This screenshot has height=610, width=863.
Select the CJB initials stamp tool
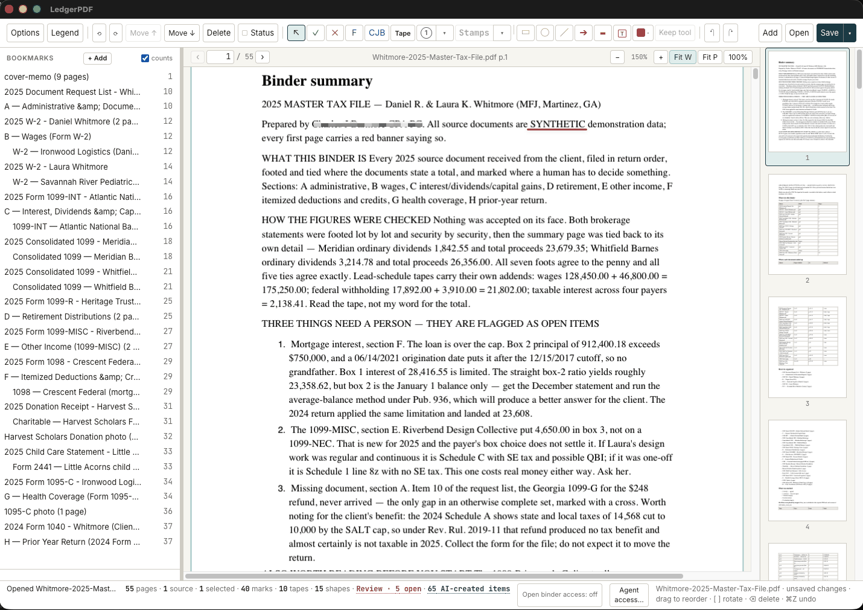coord(377,33)
